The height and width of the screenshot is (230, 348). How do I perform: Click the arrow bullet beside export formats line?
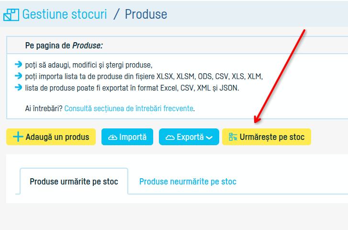point(18,88)
